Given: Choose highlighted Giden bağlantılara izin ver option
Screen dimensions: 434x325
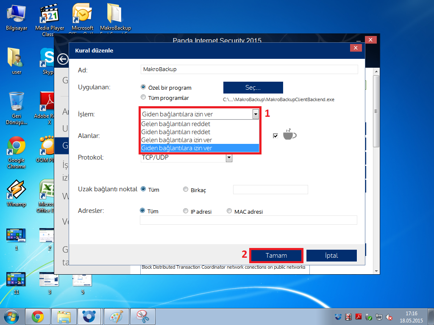Looking at the screenshot, I should coord(200,148).
